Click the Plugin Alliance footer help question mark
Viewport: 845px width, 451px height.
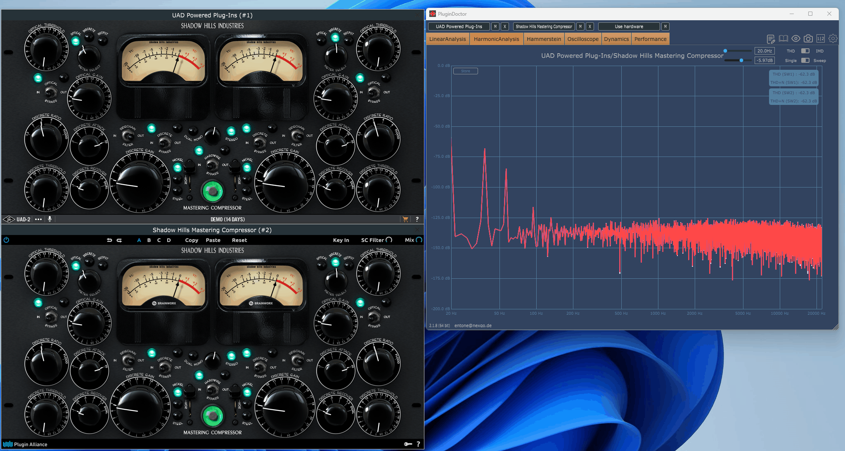418,444
